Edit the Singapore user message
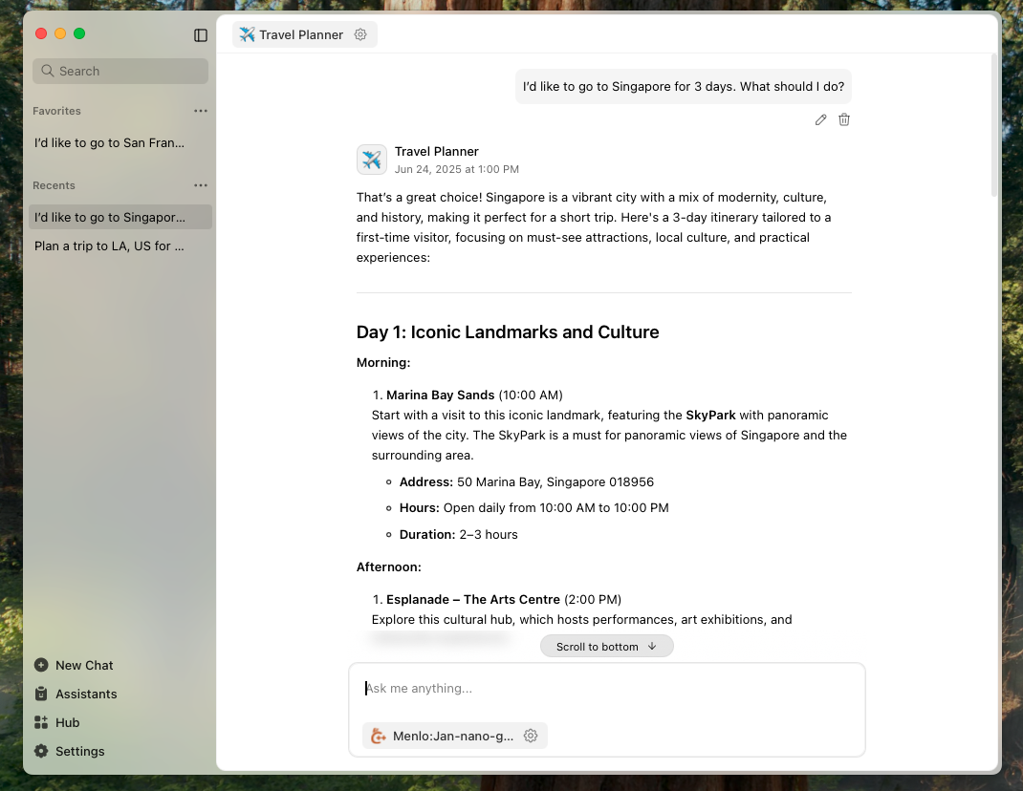The height and width of the screenshot is (791, 1023). point(820,119)
